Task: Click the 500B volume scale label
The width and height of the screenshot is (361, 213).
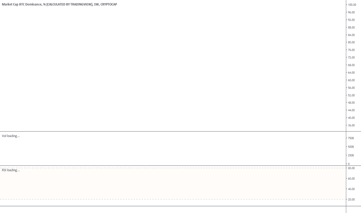Action: (351, 147)
